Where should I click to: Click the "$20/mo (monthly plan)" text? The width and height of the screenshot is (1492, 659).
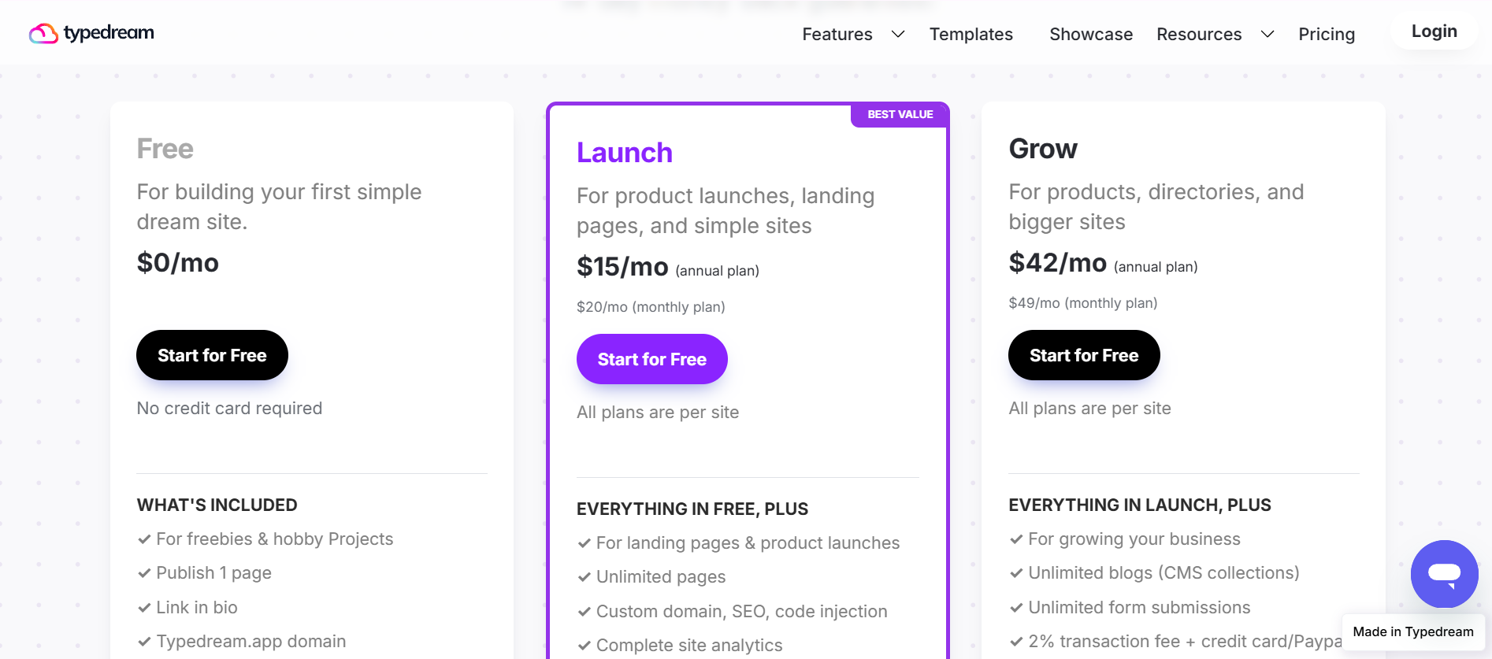click(x=650, y=307)
